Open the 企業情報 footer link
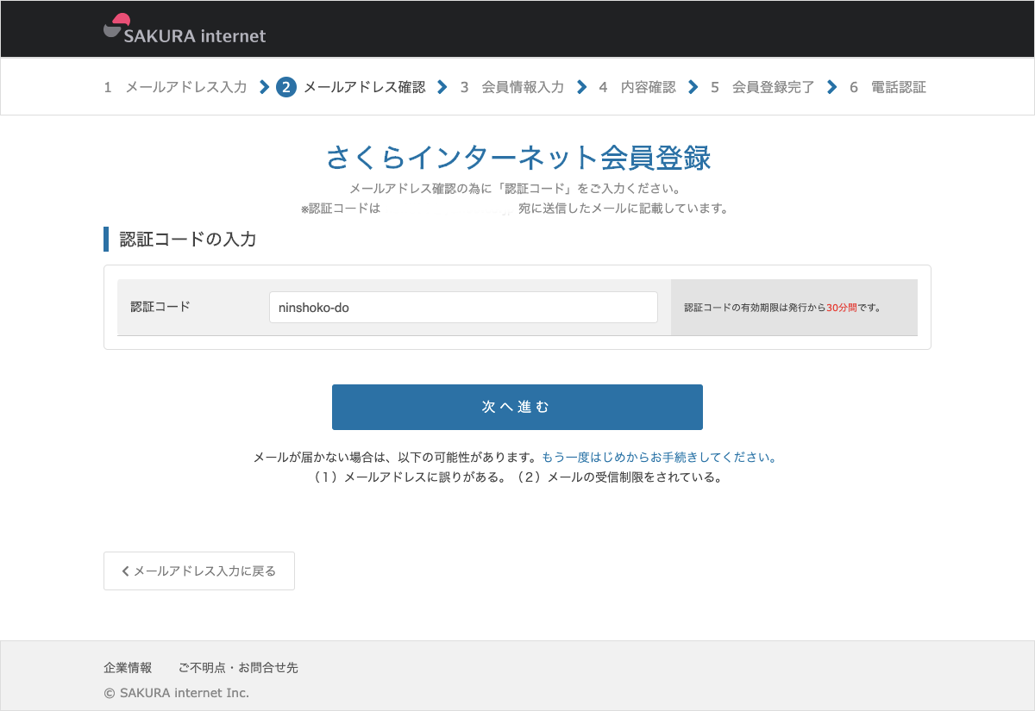1035x711 pixels. (x=128, y=668)
